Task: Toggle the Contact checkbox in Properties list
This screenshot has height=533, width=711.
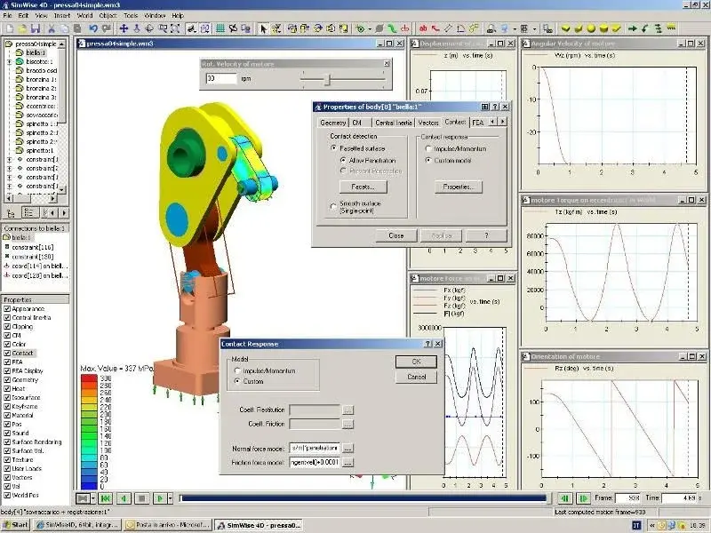Action: point(7,353)
